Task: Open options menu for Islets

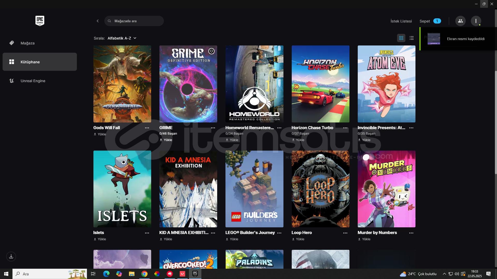Action: point(147,233)
